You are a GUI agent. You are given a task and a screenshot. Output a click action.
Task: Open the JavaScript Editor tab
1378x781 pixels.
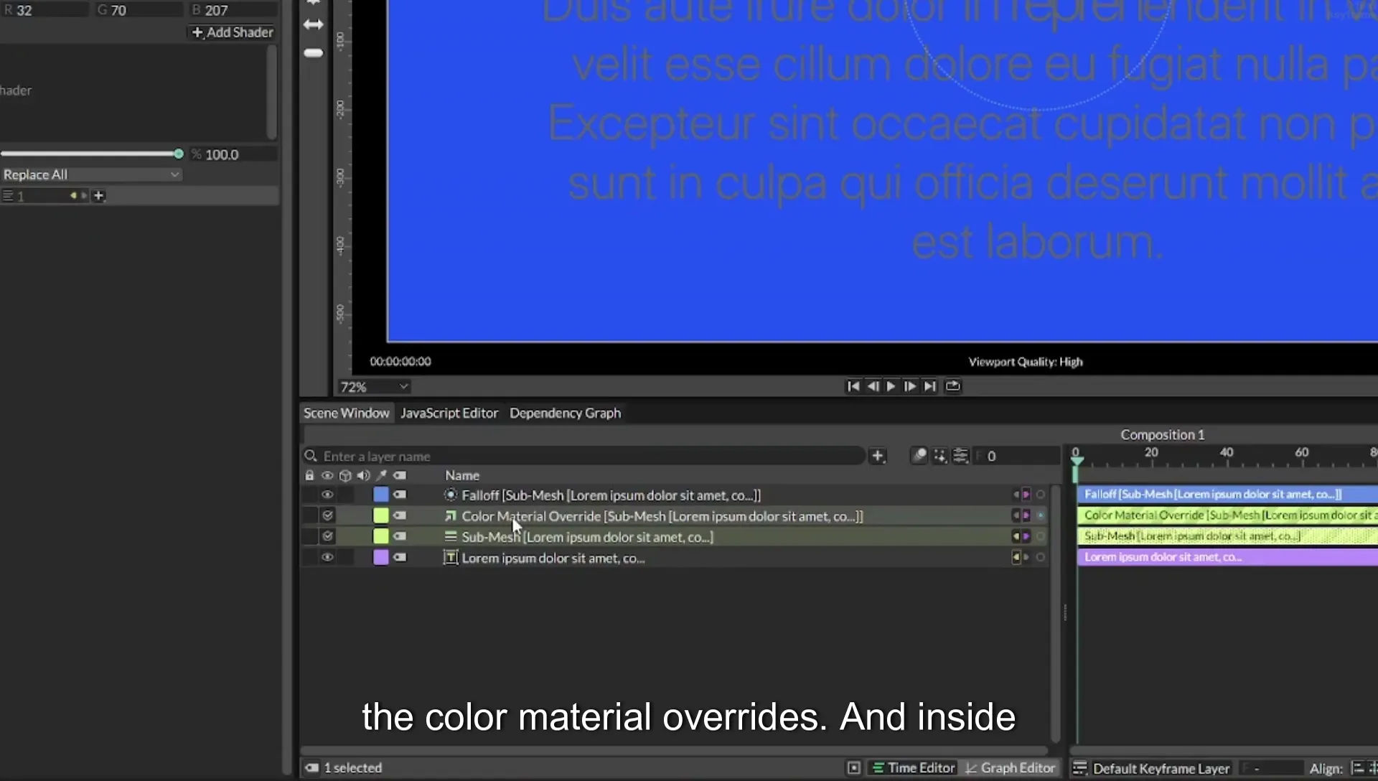[x=449, y=413]
